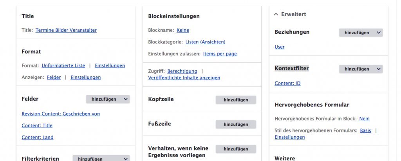Edit access via Berechtigung link
The image size is (401, 161).
[182, 71]
